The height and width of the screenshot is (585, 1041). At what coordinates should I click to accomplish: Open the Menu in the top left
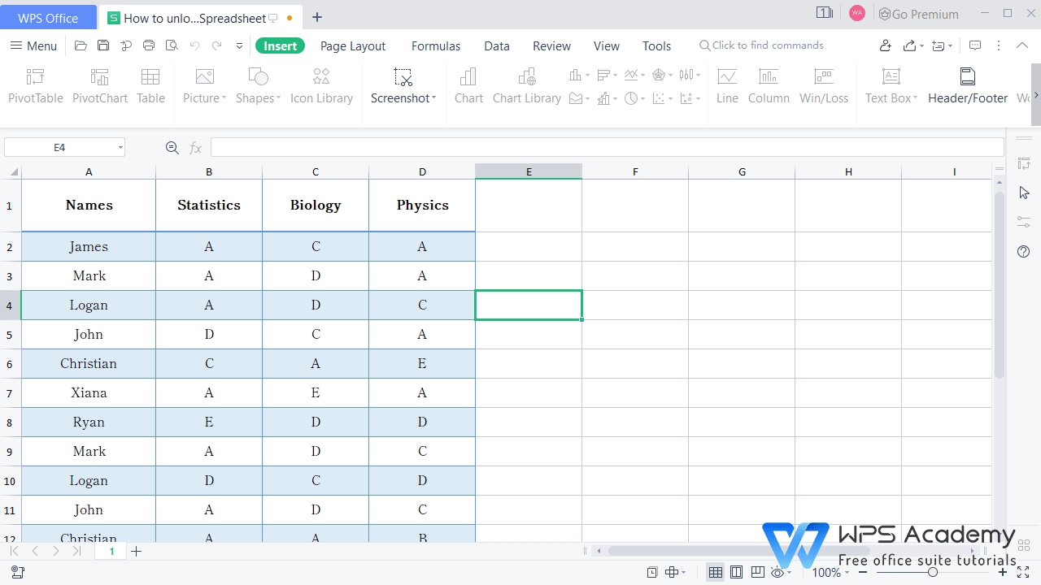33,45
